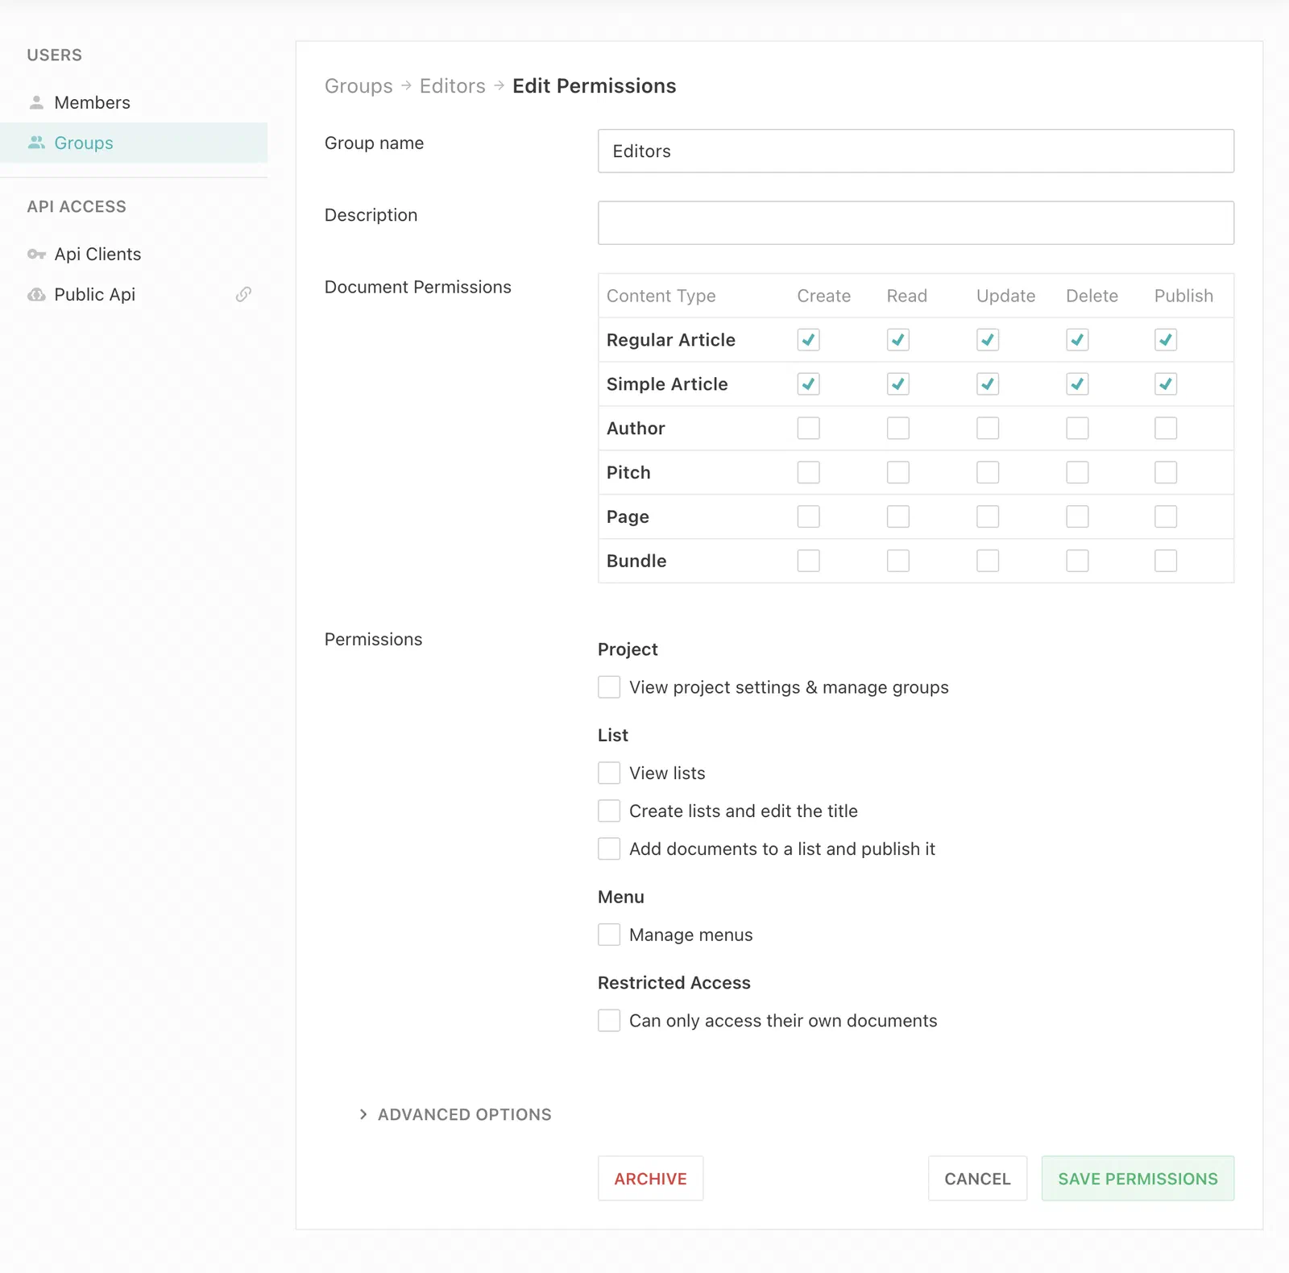The height and width of the screenshot is (1273, 1289).
Task: Enable Create for Author
Action: [x=808, y=428]
